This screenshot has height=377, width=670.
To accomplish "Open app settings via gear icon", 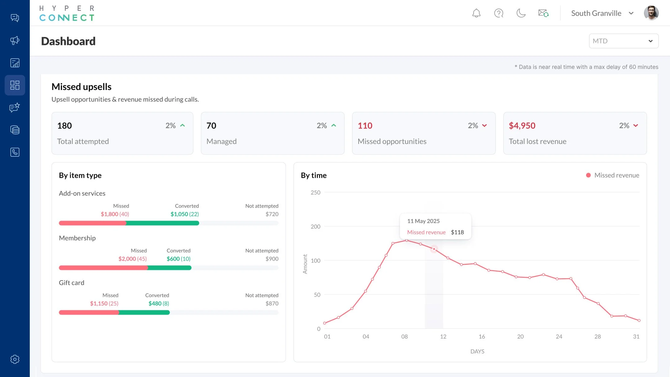I will click(x=15, y=359).
